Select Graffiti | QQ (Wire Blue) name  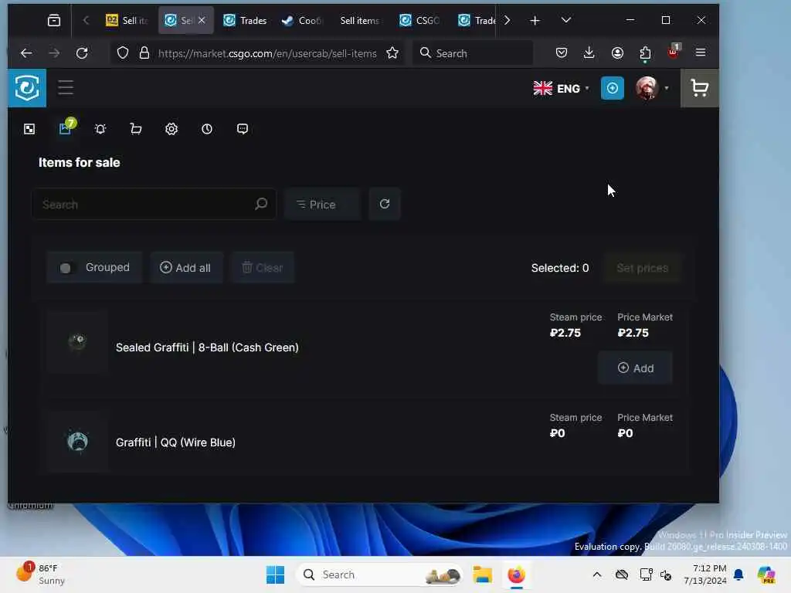click(175, 442)
